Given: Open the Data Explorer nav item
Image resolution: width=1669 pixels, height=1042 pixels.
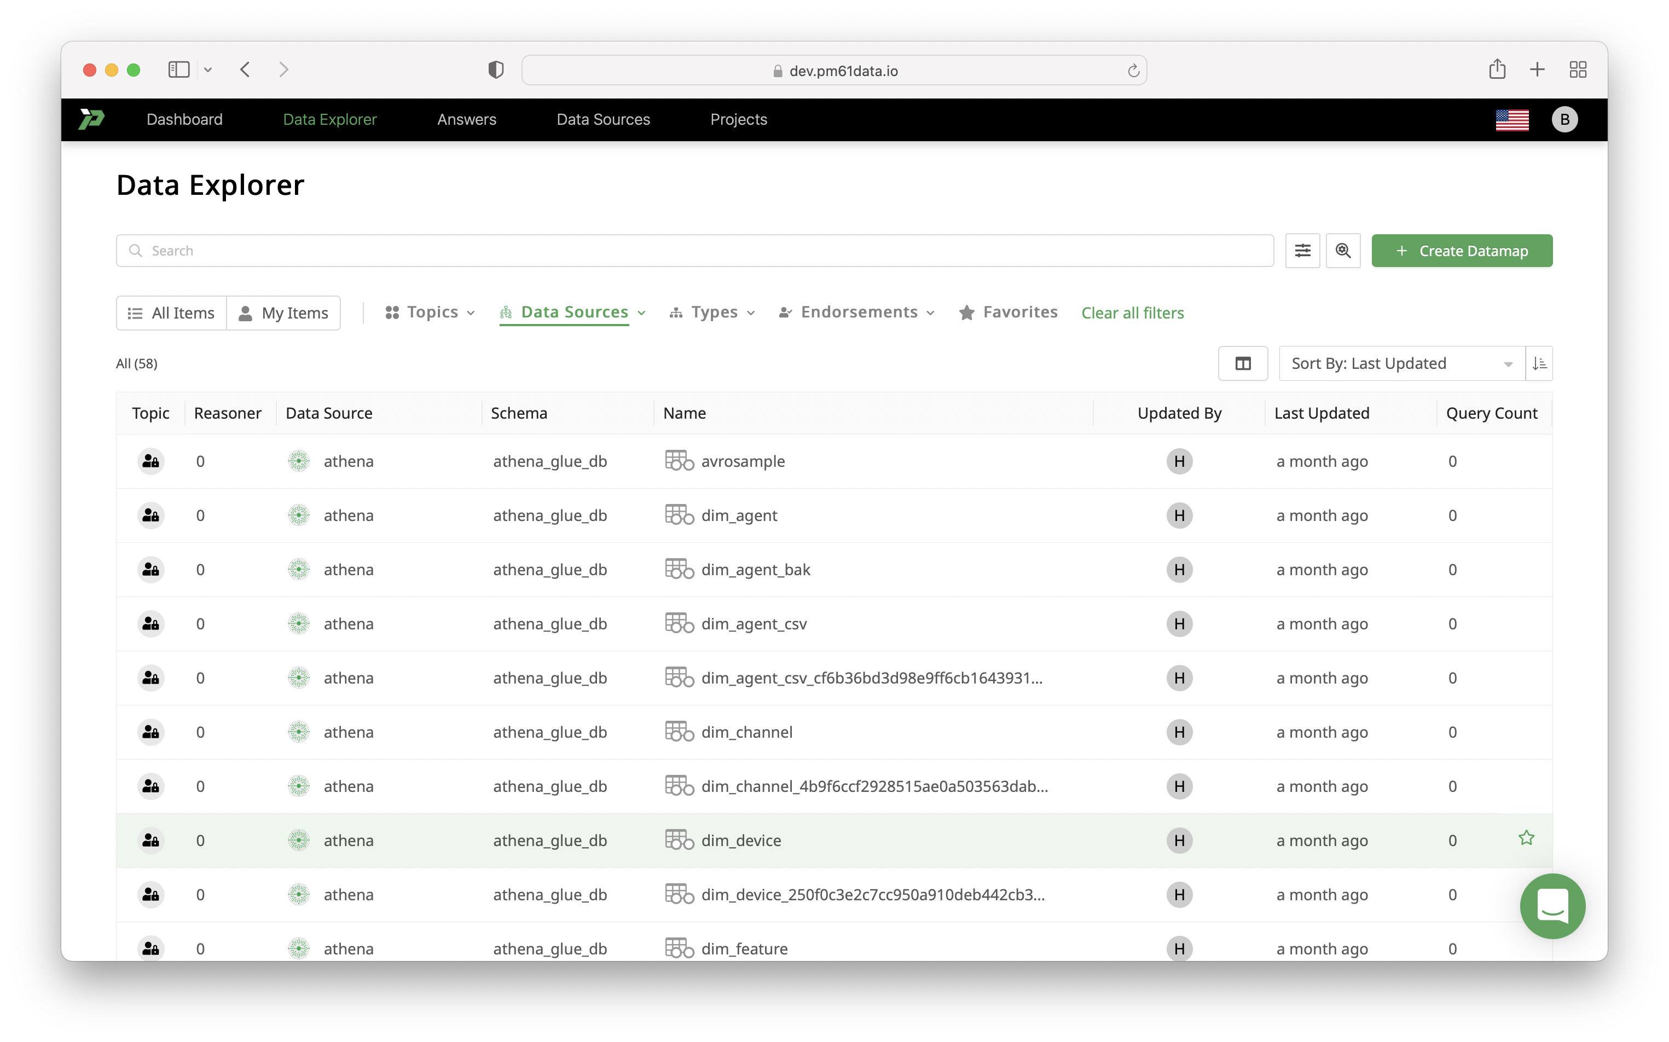Looking at the screenshot, I should [x=330, y=119].
